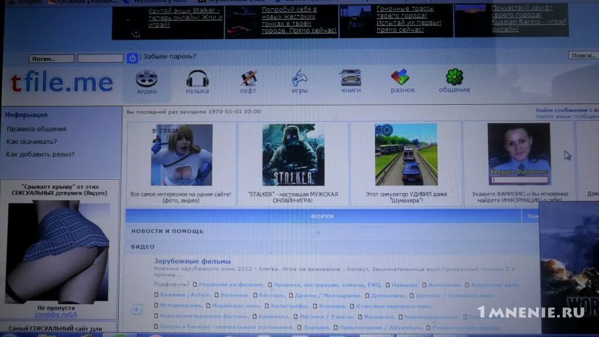Click the ВИДЕО section header
This screenshot has width=599, height=337.
(143, 247)
